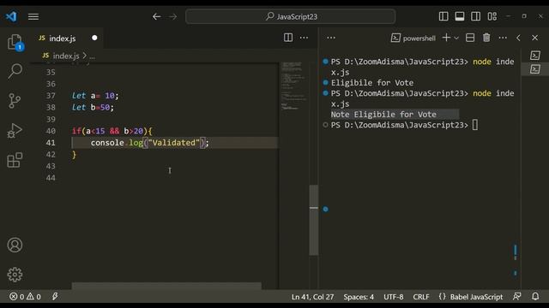Click the JavaScript23 command center search box
Image resolution: width=549 pixels, height=308 pixels.
[291, 16]
